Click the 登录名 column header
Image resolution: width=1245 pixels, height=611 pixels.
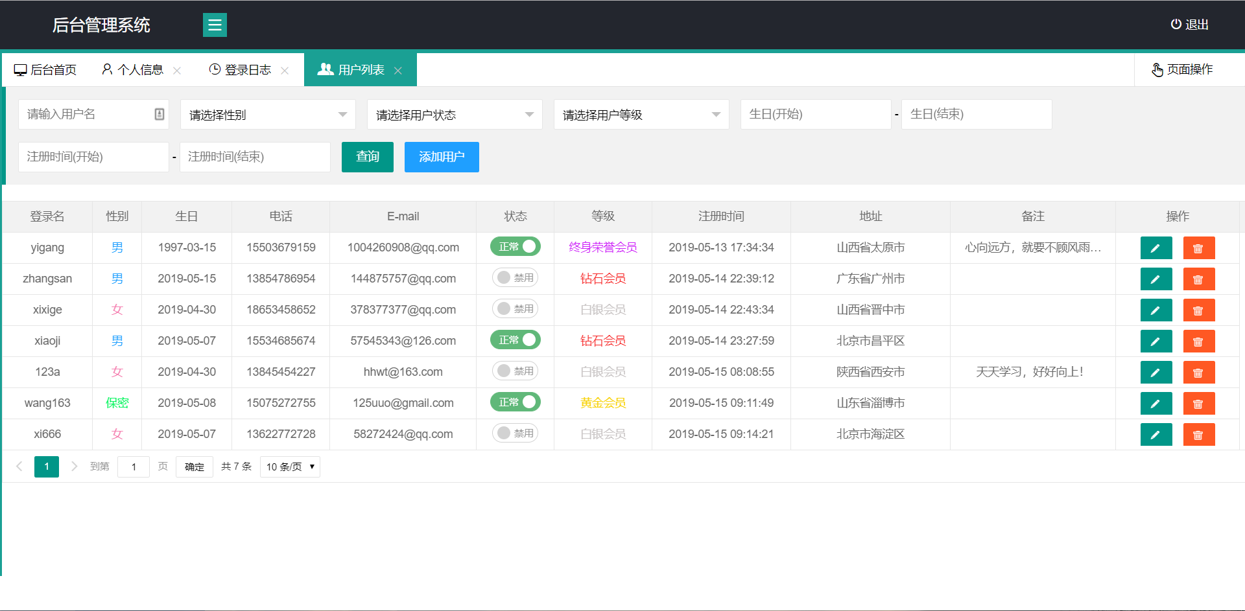pos(47,216)
